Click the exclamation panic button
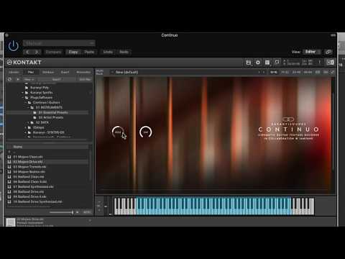This screenshot has width=345, height=259. (319, 63)
